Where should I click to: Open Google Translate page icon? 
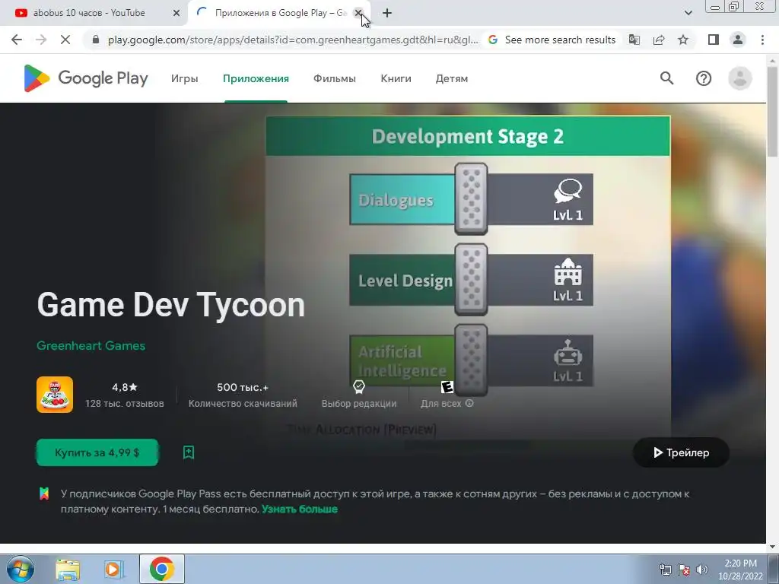point(634,40)
